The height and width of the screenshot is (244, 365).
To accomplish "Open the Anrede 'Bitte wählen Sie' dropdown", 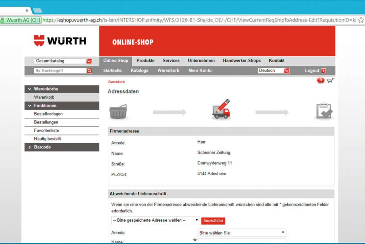I will (242, 233).
